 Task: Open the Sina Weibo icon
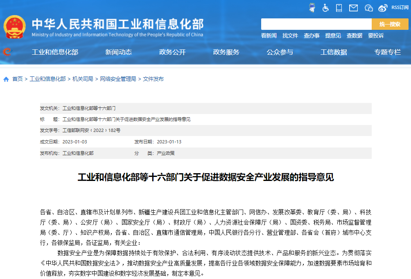(x=382, y=7)
